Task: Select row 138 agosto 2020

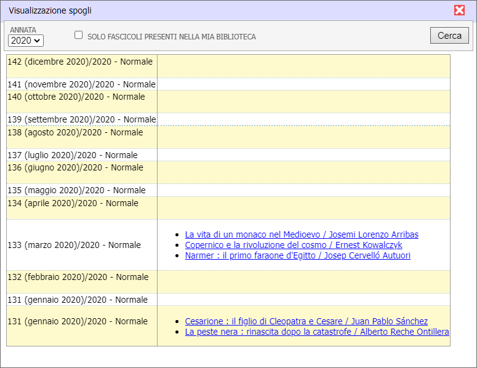Action: (x=74, y=132)
